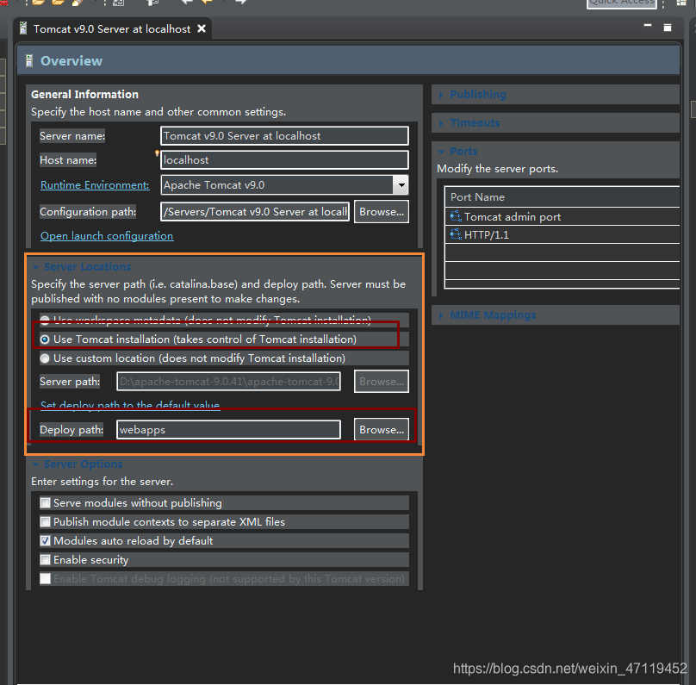Collapse the Server Locations section
Image resolution: width=696 pixels, height=685 pixels.
(35, 267)
